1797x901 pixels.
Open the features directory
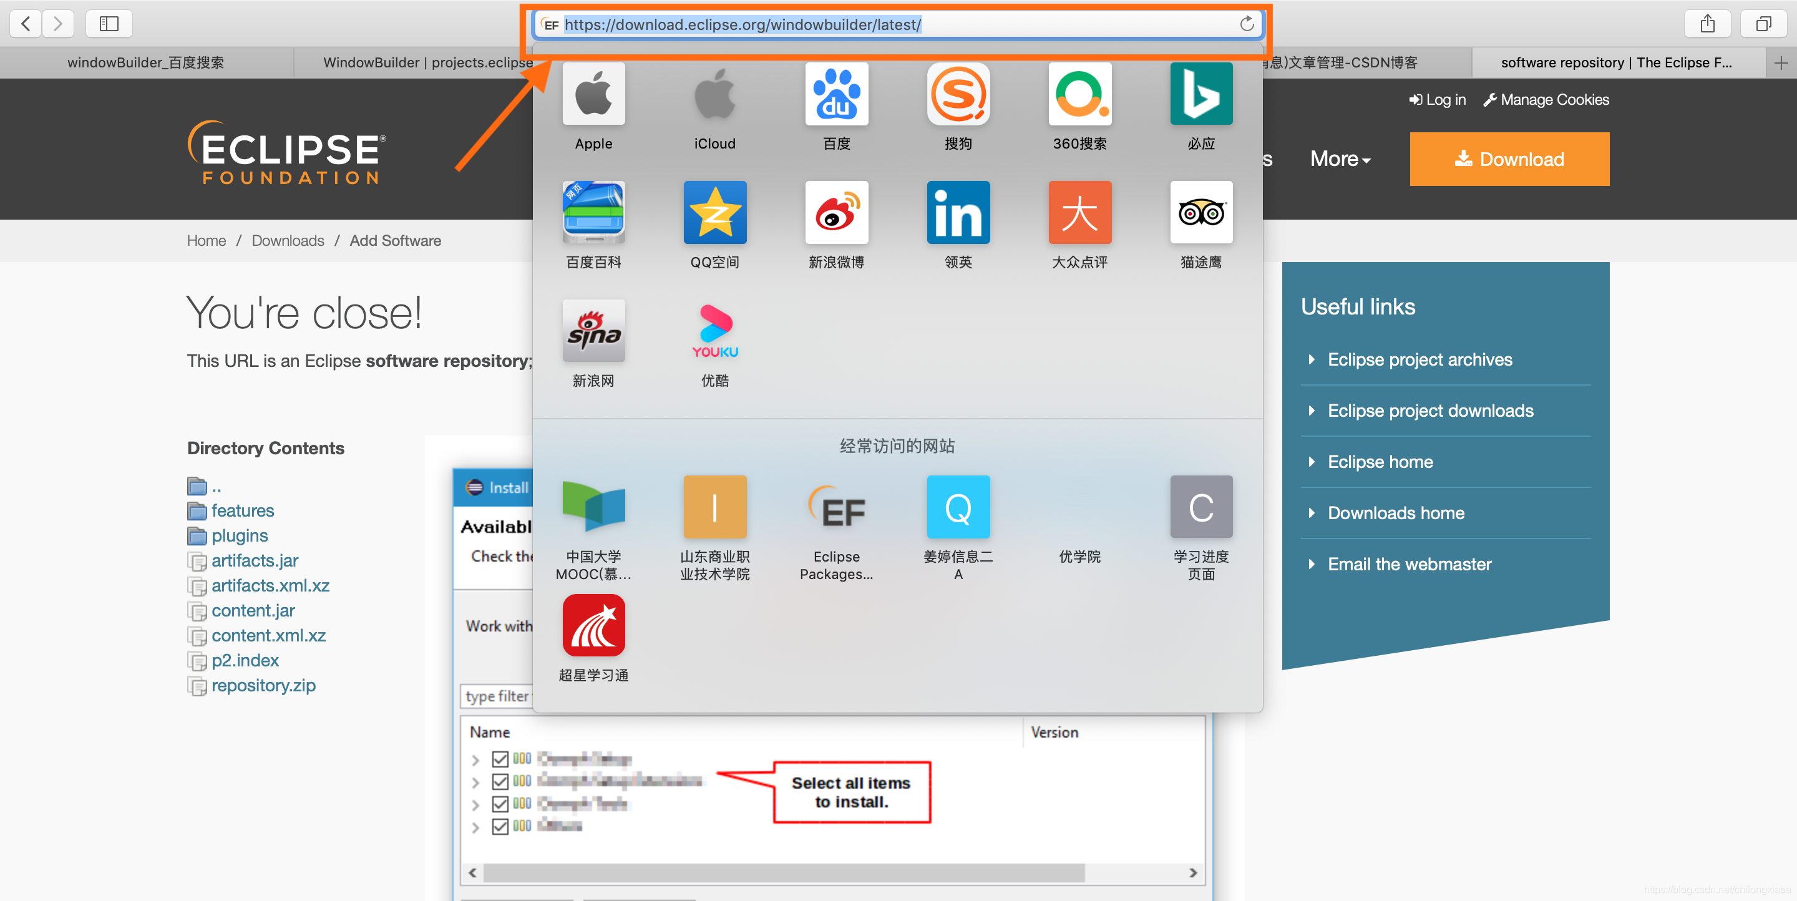tap(243, 511)
